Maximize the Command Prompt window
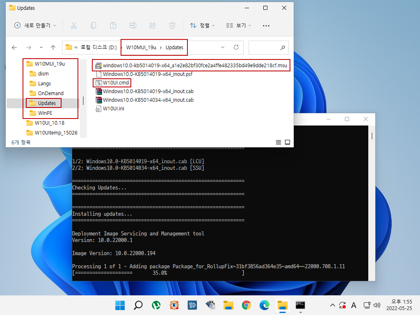This screenshot has width=420, height=315. pos(347,119)
